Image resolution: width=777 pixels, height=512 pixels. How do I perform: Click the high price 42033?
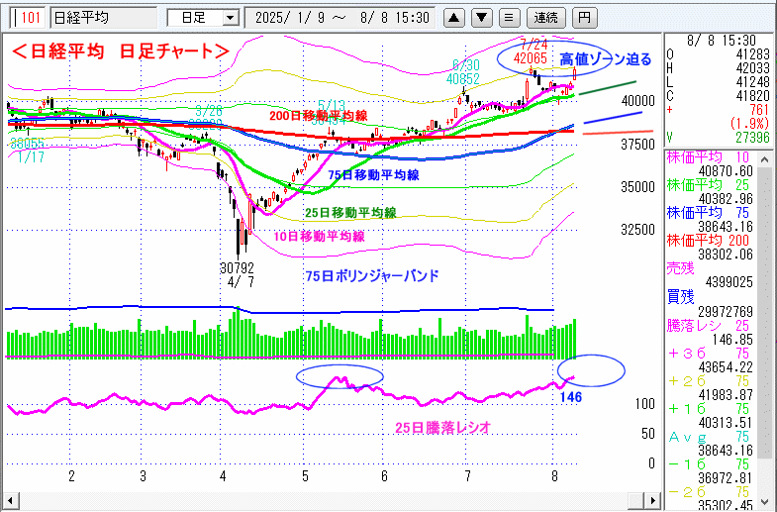752,68
